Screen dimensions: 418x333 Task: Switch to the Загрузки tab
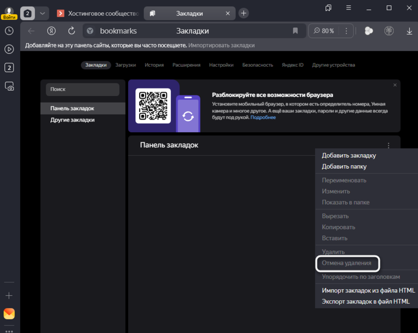click(126, 65)
